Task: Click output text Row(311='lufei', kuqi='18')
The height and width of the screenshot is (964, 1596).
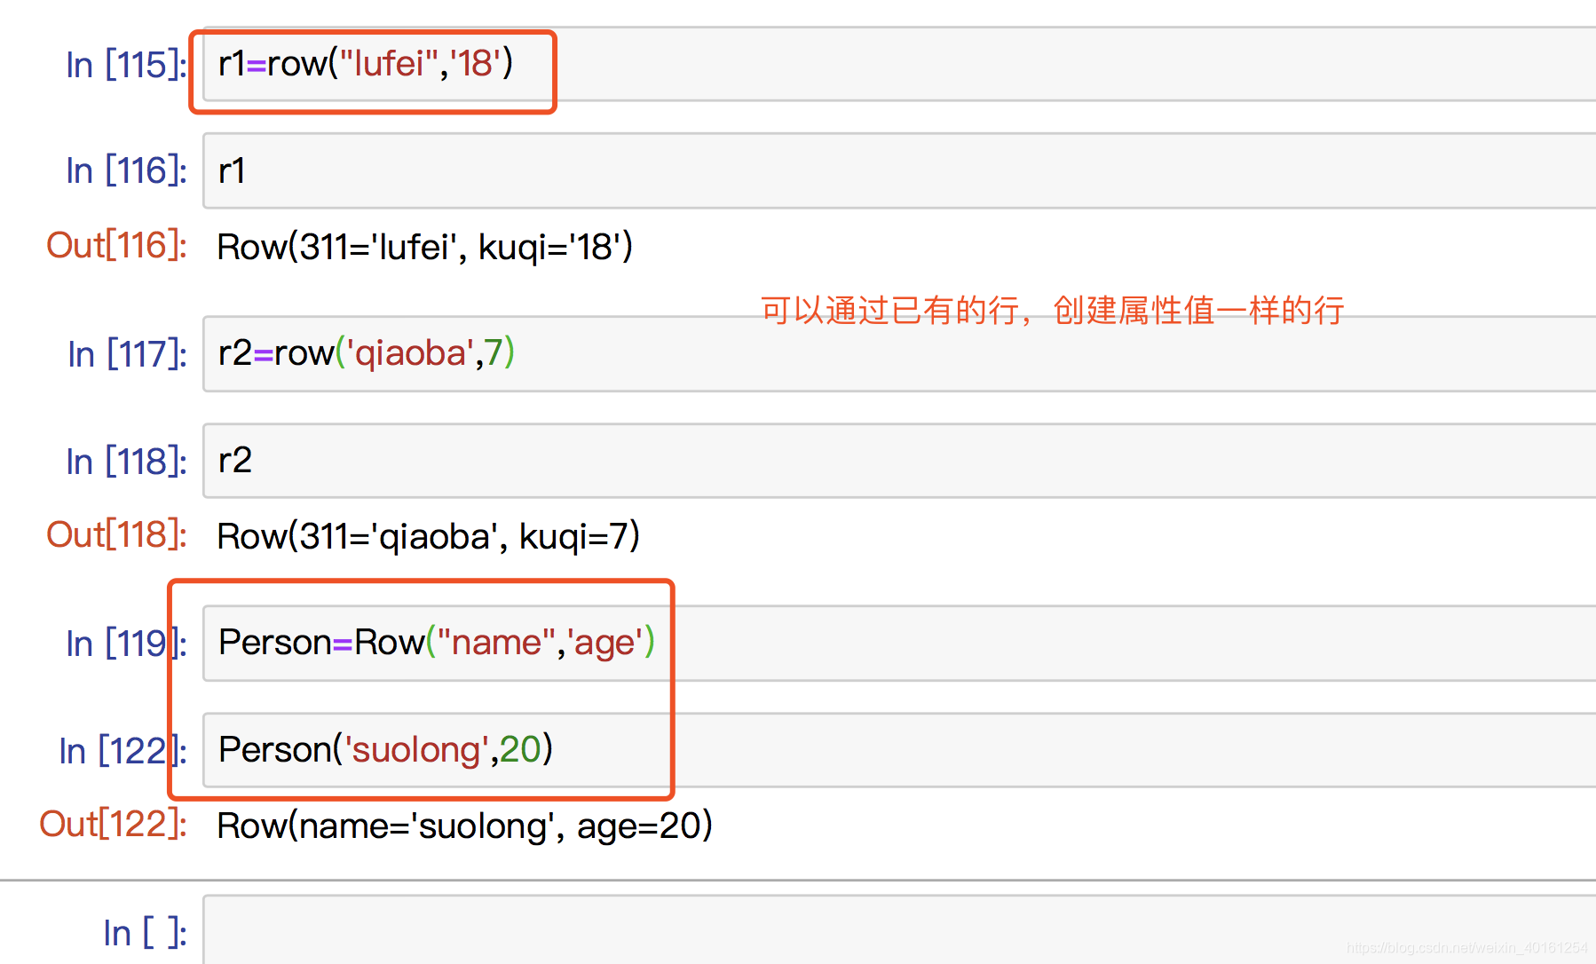Action: pos(425,247)
